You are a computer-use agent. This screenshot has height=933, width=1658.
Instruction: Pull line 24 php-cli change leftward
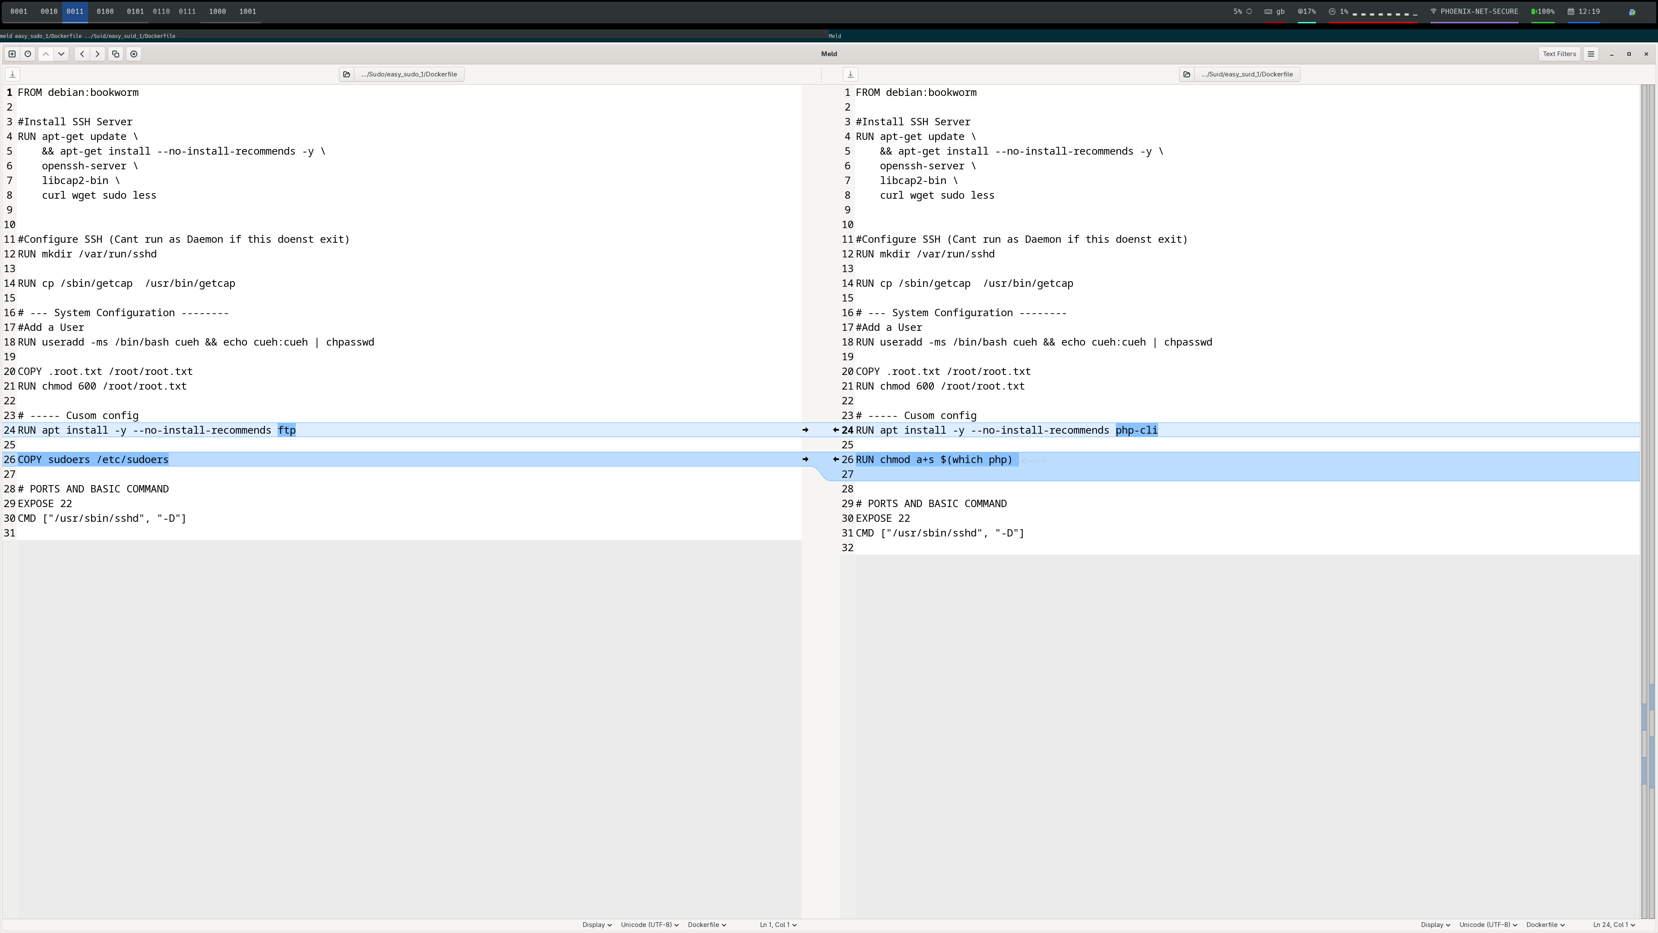point(835,430)
